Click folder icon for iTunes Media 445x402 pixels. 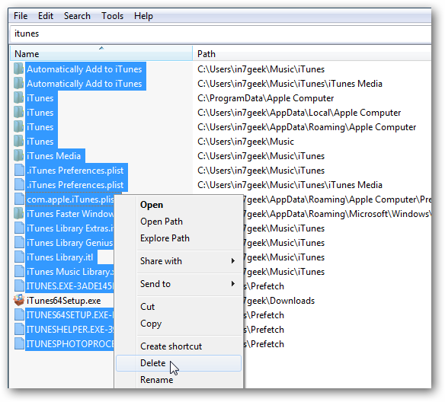point(19,156)
